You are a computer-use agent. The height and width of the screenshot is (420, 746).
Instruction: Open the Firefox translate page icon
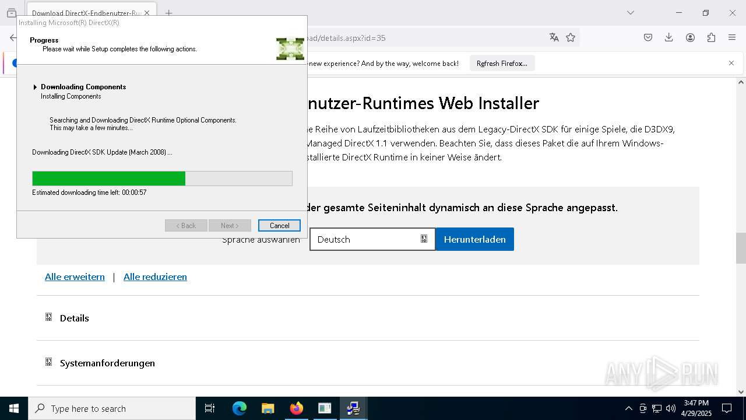[x=554, y=37]
